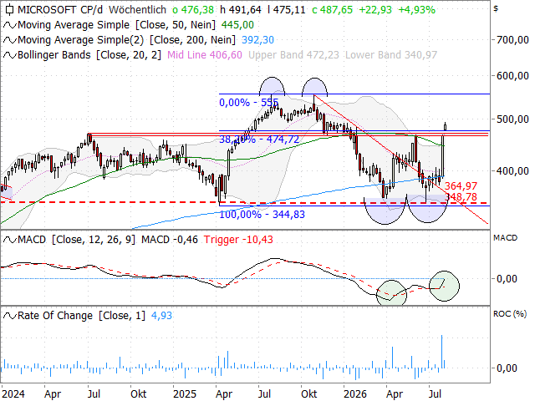Click the red price label 348,78

click(461, 197)
